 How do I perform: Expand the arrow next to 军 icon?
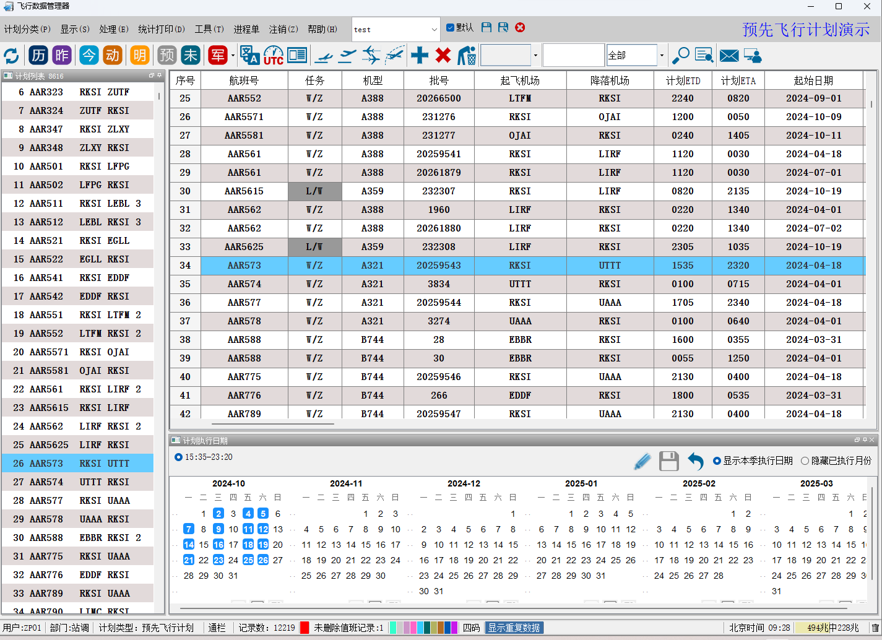[233, 56]
